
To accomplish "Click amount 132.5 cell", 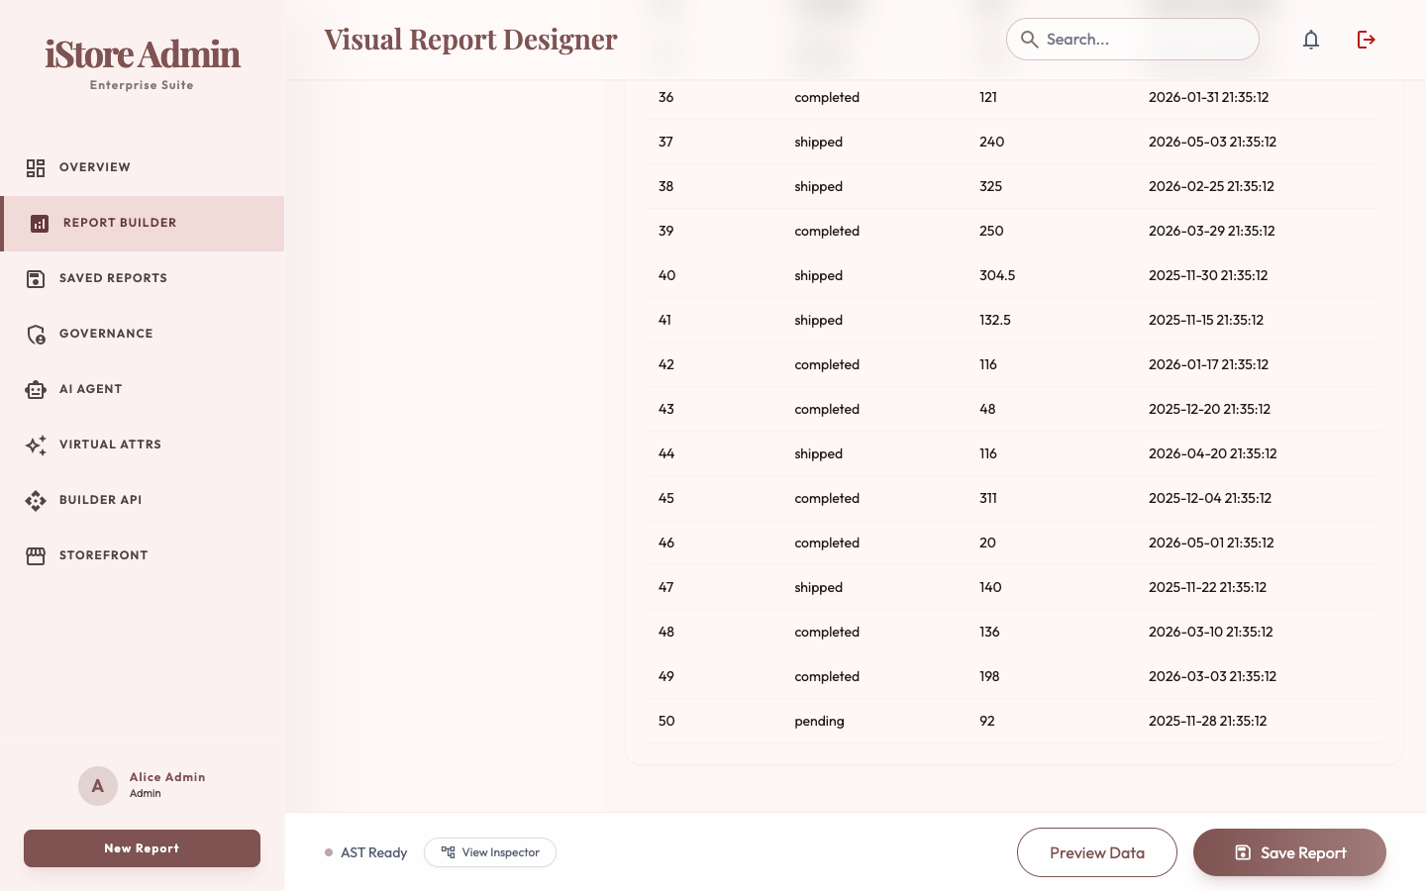I will pos(994,320).
